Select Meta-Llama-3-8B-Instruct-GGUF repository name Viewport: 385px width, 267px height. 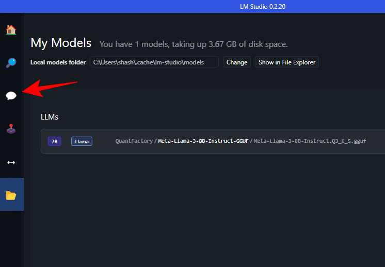pos(203,141)
